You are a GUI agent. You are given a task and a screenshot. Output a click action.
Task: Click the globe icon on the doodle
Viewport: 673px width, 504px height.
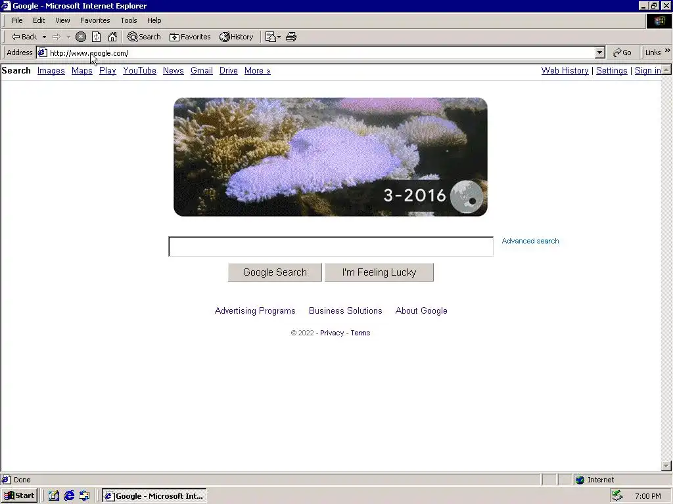tap(467, 197)
